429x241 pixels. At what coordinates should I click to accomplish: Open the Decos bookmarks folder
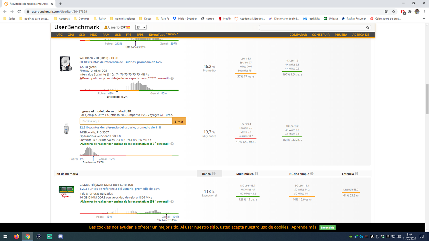pyautogui.click(x=145, y=19)
